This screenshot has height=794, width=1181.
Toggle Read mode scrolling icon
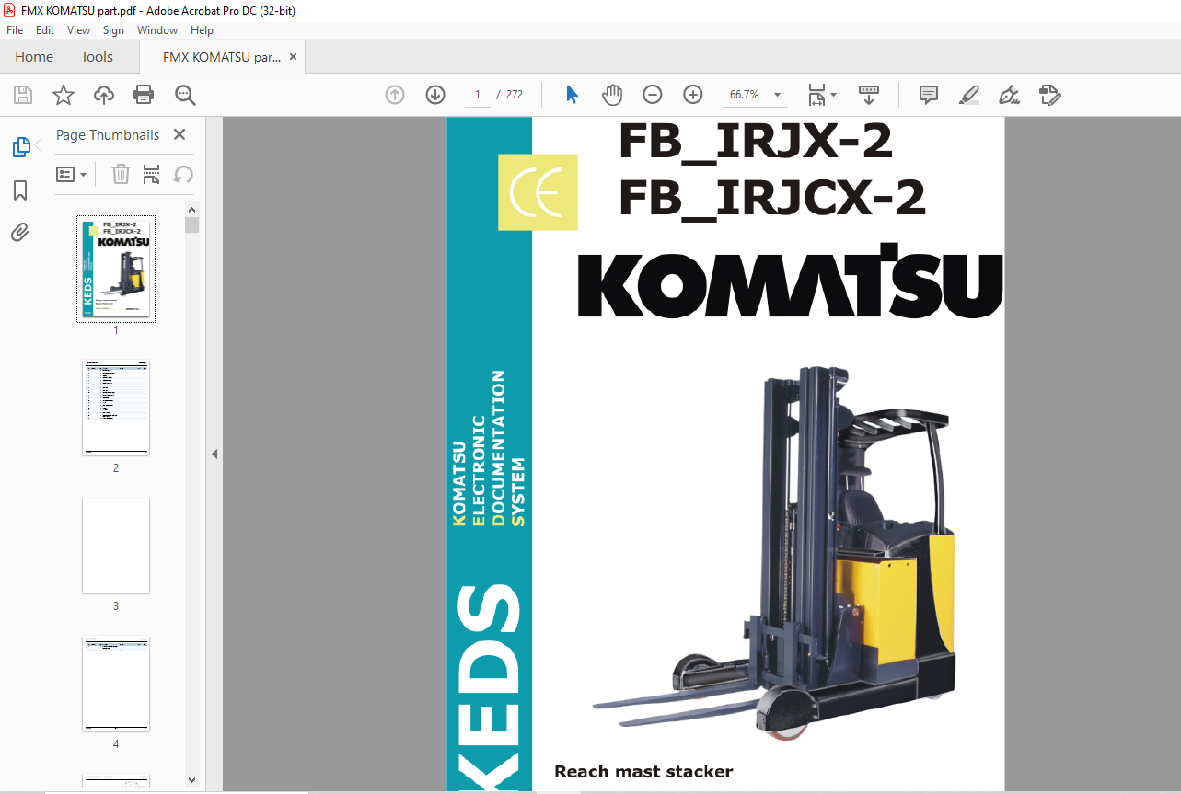point(869,95)
